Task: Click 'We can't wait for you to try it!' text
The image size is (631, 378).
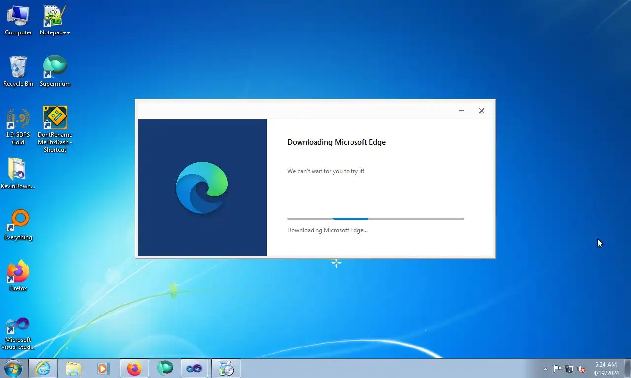Action: coord(326,171)
